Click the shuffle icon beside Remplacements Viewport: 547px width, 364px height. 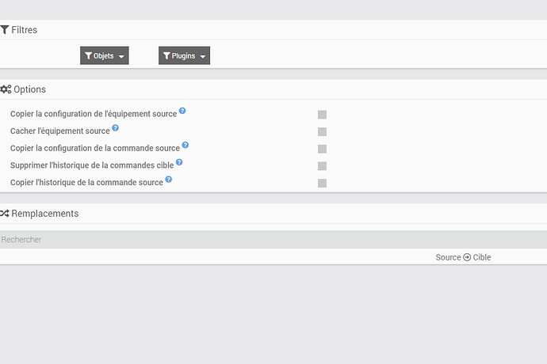coord(5,214)
